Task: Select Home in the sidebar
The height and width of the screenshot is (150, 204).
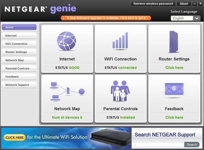Action: click(x=19, y=27)
